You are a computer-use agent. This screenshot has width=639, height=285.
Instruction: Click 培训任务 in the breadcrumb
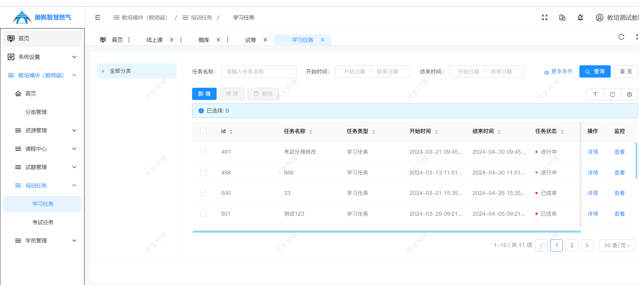coord(201,17)
